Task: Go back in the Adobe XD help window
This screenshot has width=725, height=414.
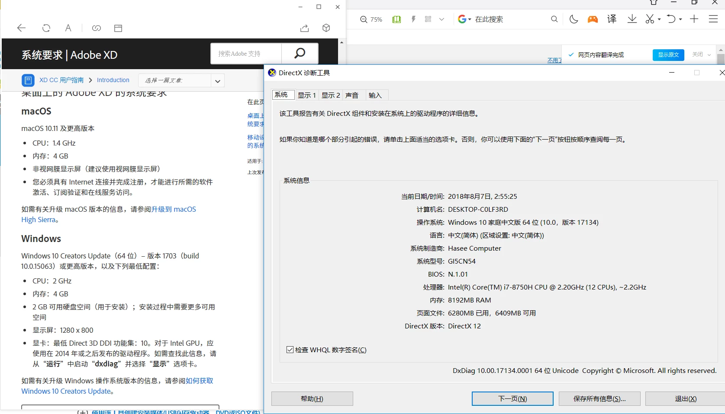Action: [21, 28]
